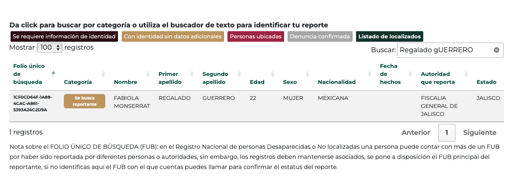Click sort arrows beside Fecha de hechos header
The width and height of the screenshot is (515, 180).
[410, 74]
